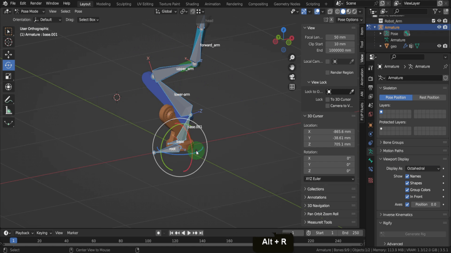Toggle orthographic grid view icon
Viewport: 451px width, 253px height.
pos(292,87)
